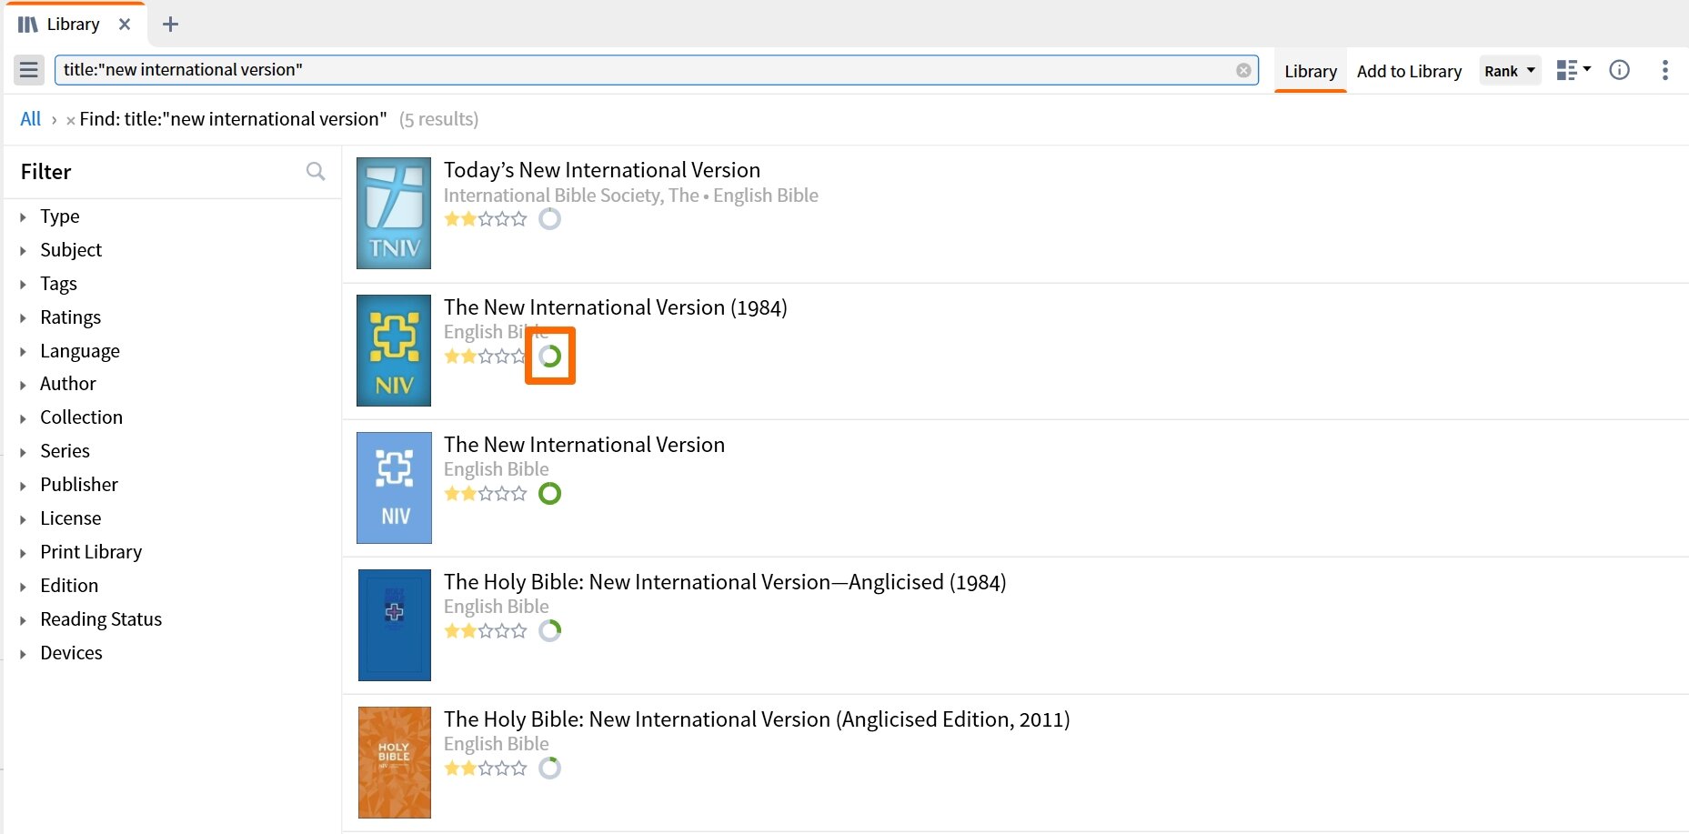Open the view layout switcher icon
The height and width of the screenshot is (834, 1689).
coord(1573,70)
